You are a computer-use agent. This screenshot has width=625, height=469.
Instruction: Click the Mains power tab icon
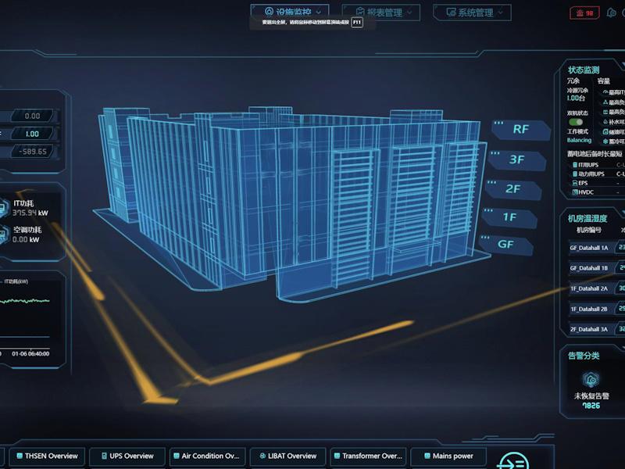[427, 456]
